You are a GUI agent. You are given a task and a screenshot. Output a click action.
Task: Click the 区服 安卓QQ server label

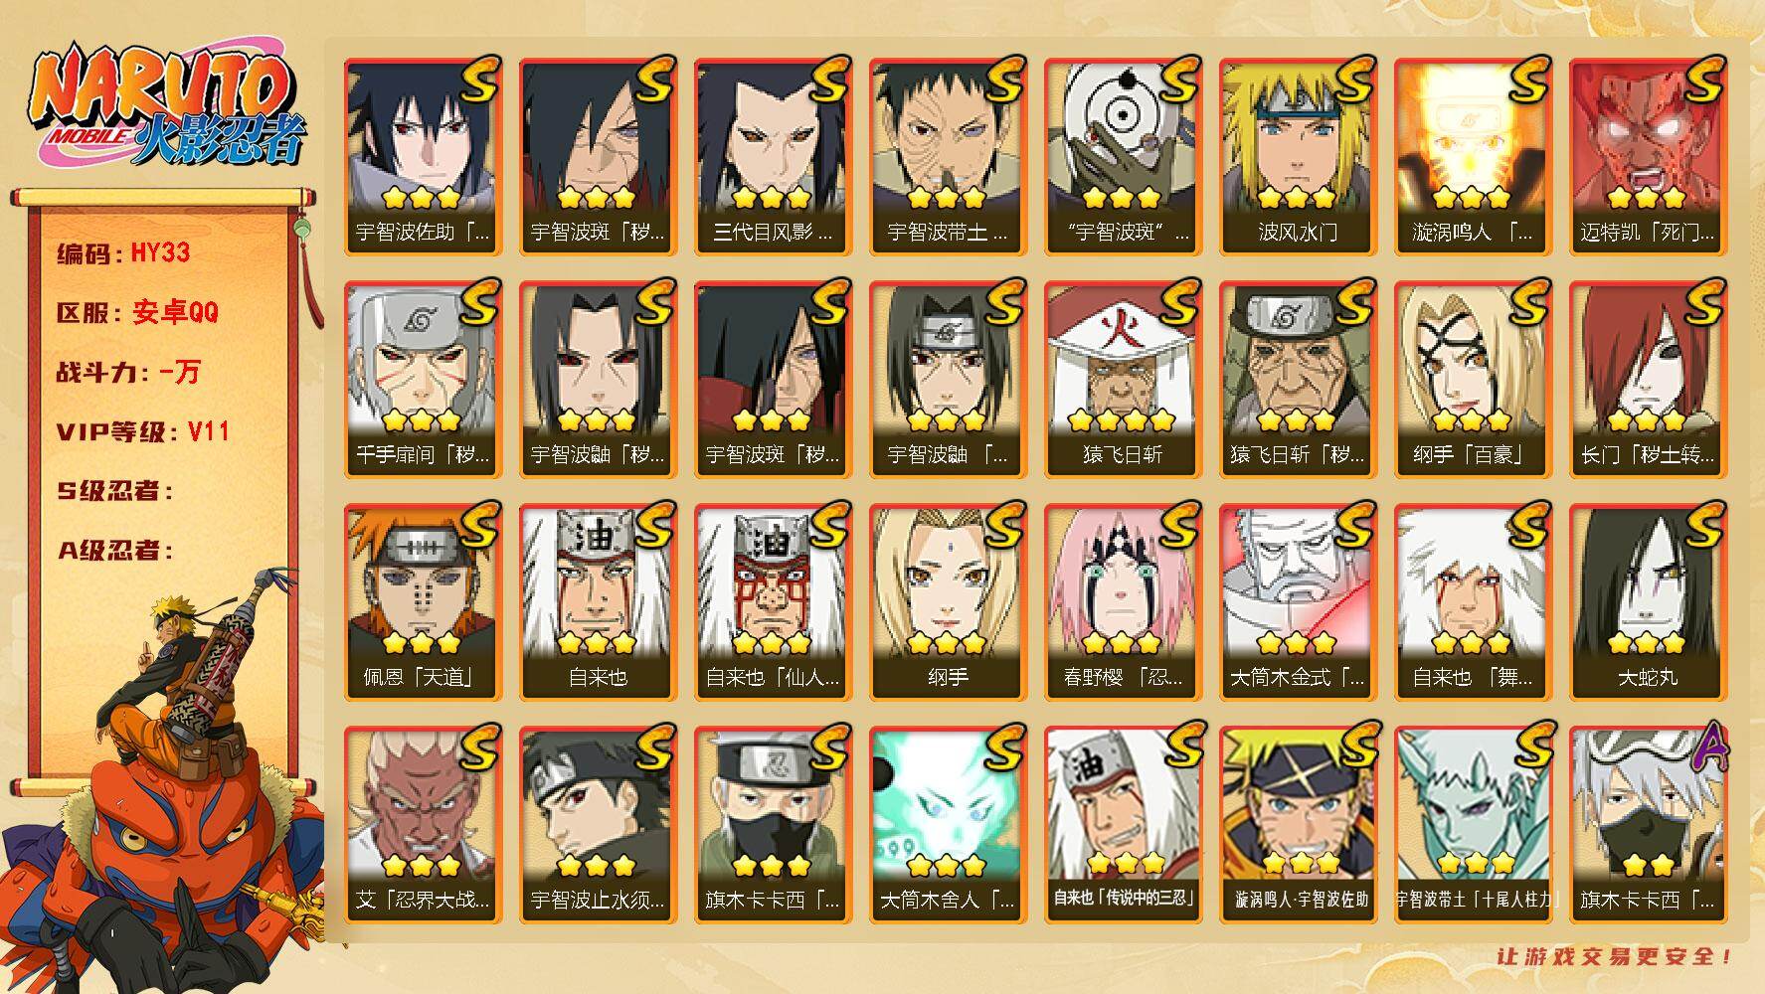coord(137,313)
